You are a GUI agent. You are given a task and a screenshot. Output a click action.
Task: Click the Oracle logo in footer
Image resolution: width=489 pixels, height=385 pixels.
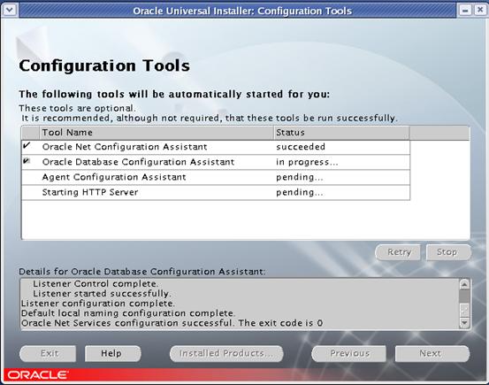[38, 374]
